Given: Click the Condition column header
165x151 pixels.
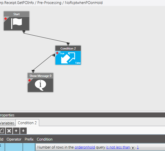Looking at the screenshot, I should (x=45, y=139).
